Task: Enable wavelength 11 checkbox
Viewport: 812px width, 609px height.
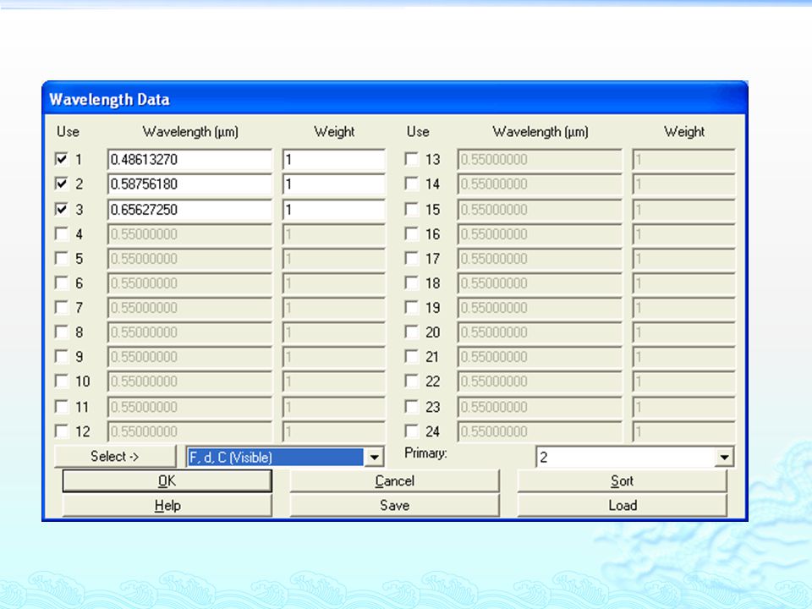Action: (x=61, y=407)
